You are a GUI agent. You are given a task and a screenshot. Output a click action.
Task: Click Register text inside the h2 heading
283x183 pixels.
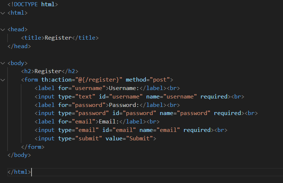point(48,71)
